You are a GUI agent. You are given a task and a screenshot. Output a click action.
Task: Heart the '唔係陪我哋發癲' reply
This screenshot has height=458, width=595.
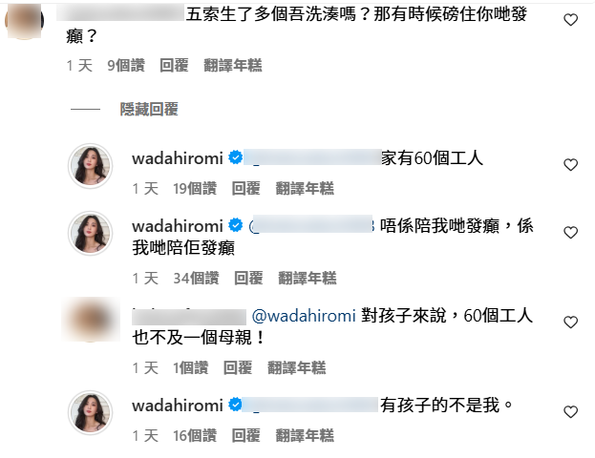point(570,232)
